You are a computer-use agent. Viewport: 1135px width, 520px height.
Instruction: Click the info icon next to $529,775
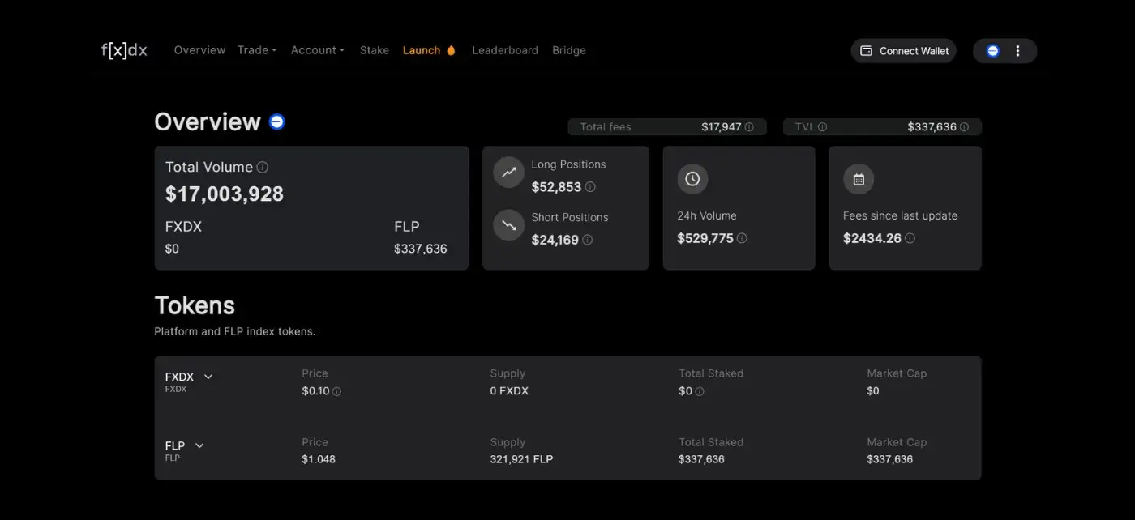(x=742, y=238)
